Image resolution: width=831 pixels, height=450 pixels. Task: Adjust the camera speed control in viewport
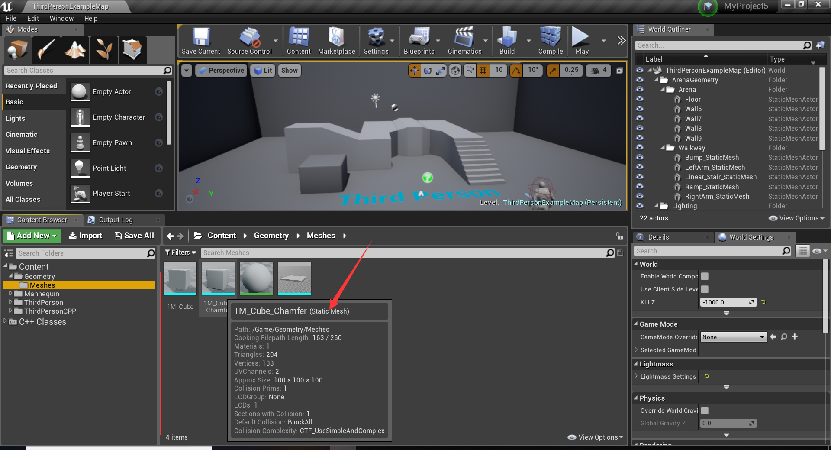(598, 70)
